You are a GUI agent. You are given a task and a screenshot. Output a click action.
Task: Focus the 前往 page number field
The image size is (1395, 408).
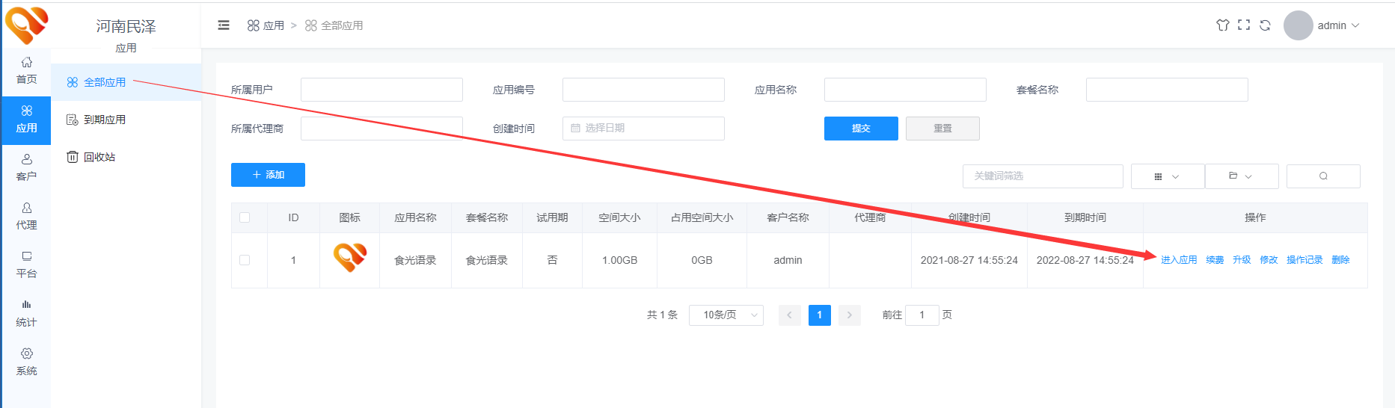point(922,315)
